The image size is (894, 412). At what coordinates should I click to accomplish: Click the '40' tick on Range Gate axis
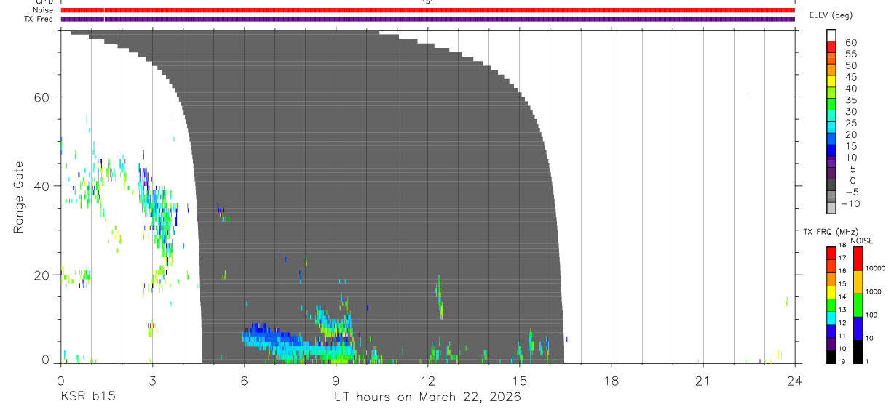point(42,186)
